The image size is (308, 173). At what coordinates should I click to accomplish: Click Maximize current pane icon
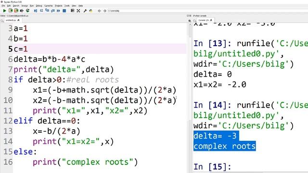point(73,11)
